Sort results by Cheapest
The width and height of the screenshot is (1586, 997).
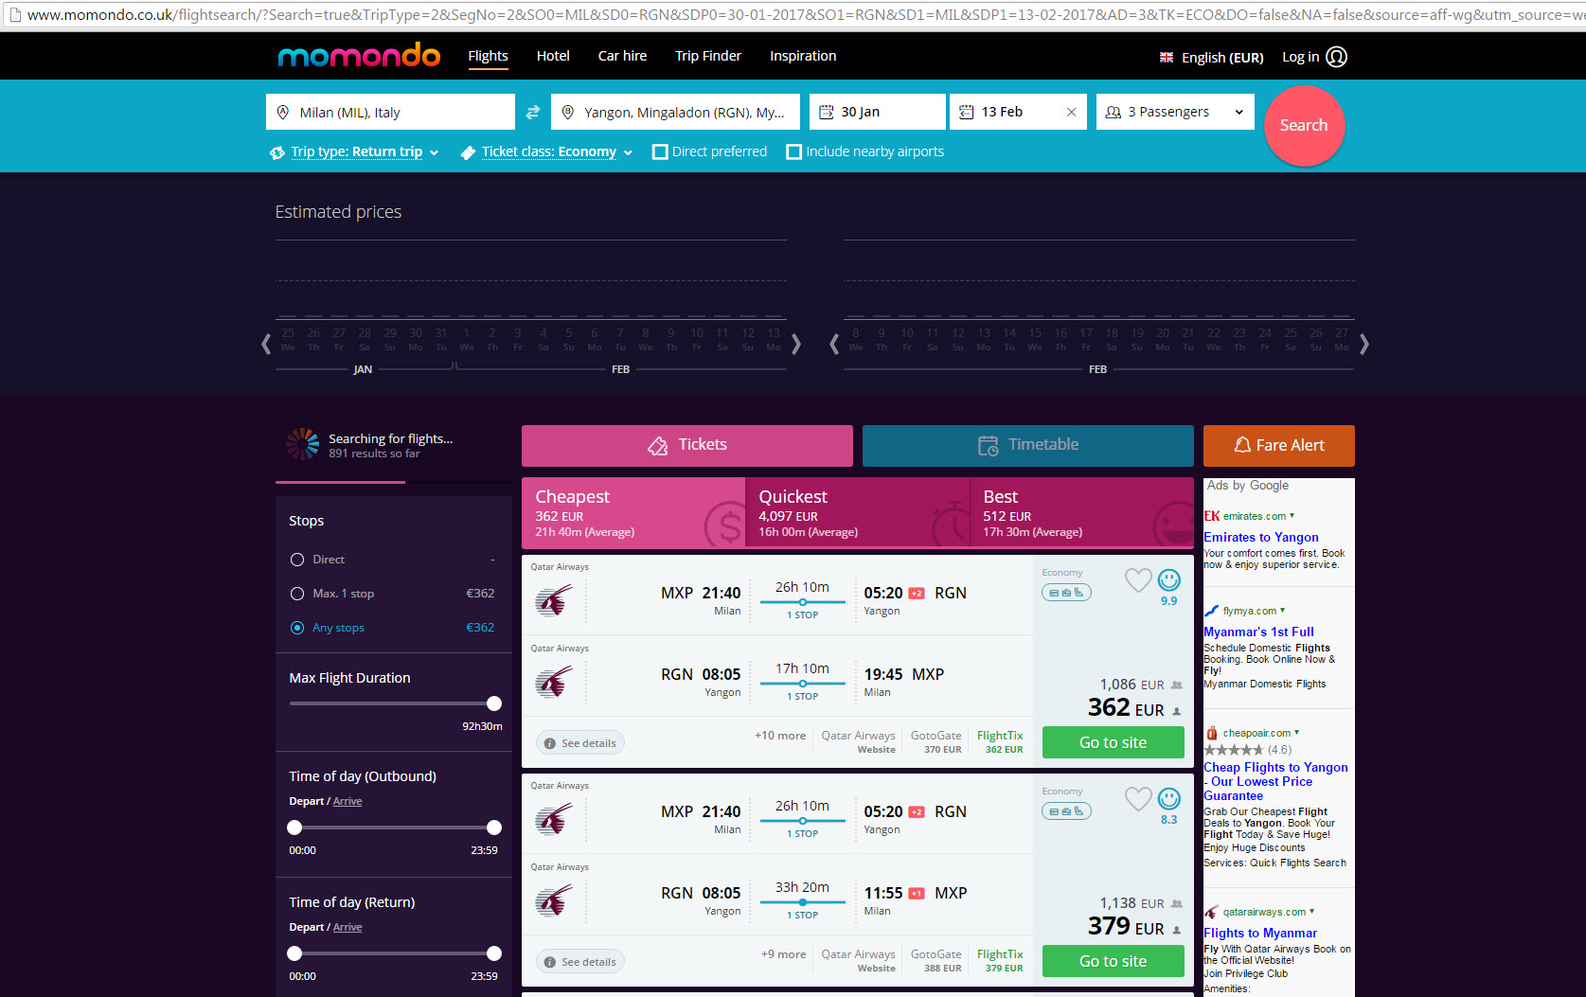[x=633, y=512]
